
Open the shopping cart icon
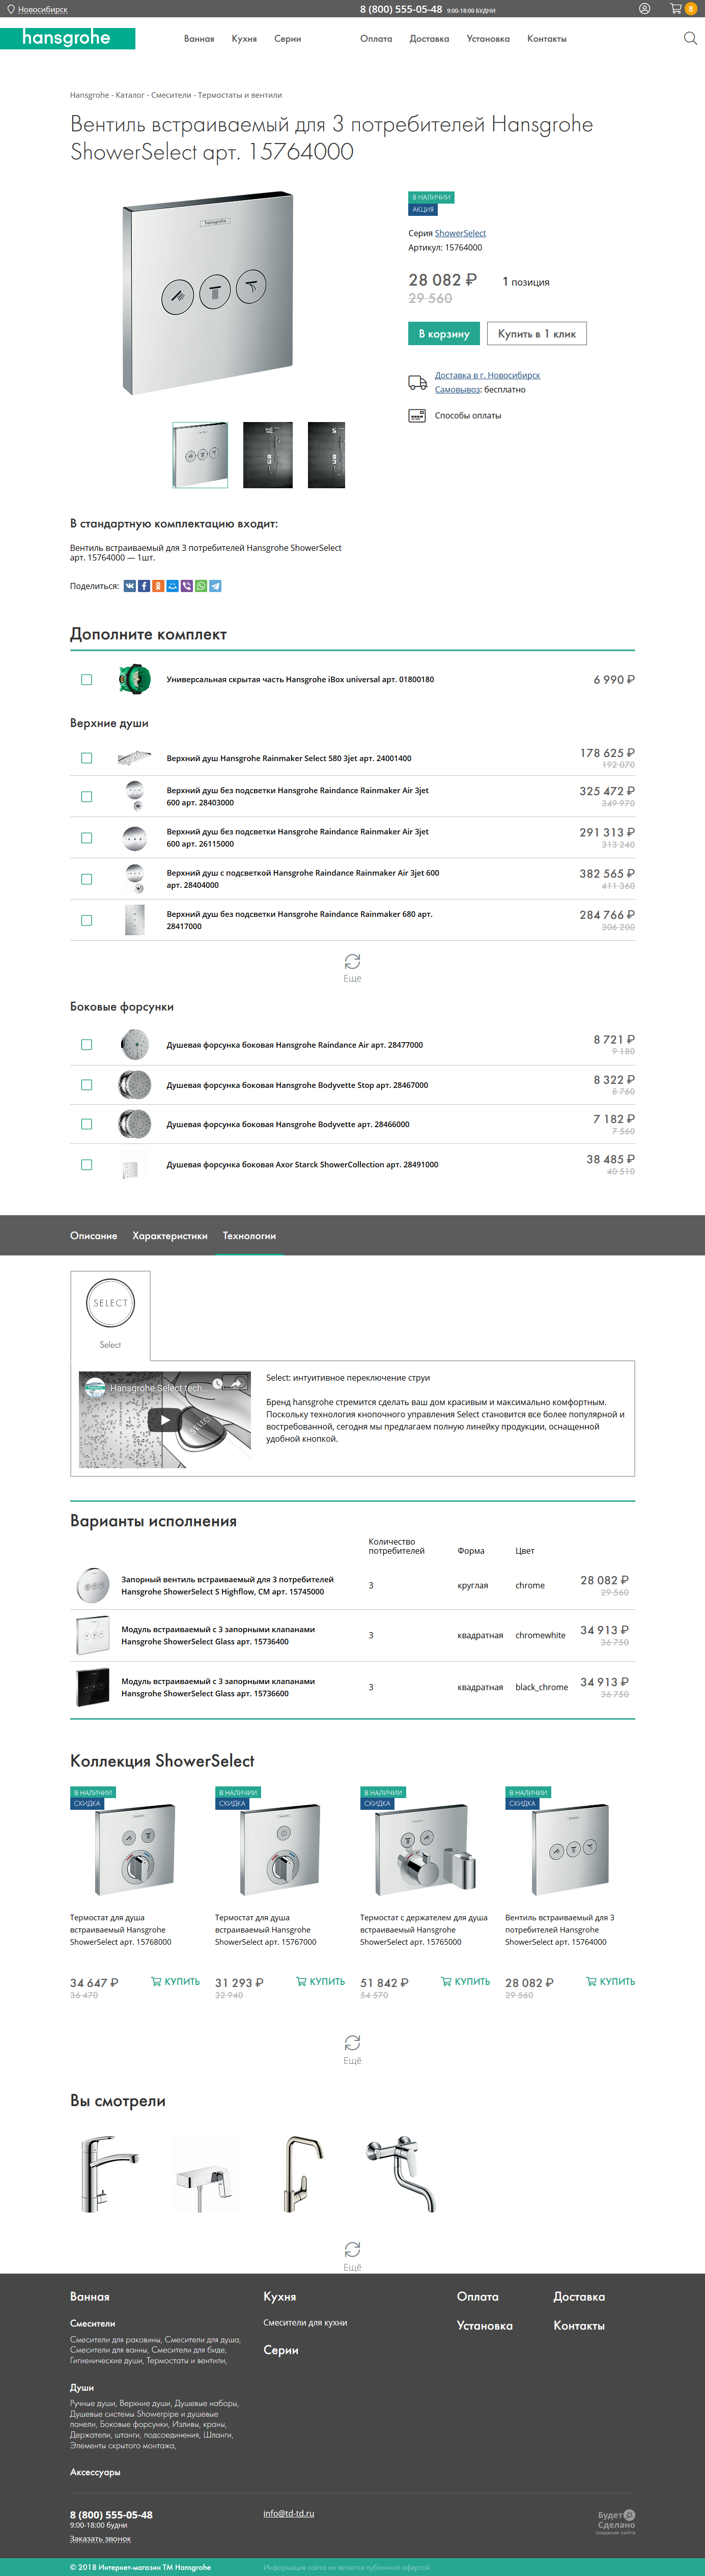tap(676, 8)
